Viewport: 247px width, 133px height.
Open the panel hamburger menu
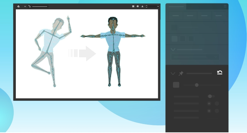(225, 6)
